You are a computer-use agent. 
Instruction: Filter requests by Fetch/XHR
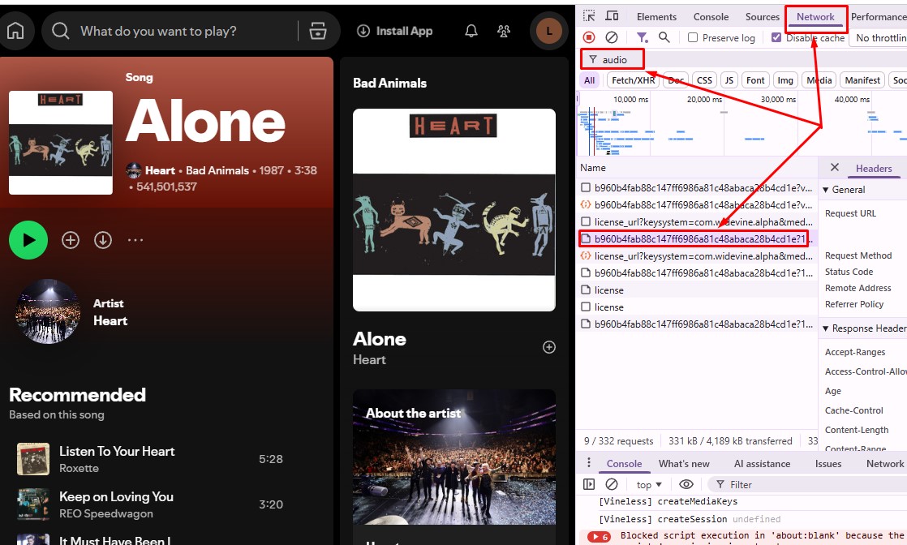click(x=634, y=80)
